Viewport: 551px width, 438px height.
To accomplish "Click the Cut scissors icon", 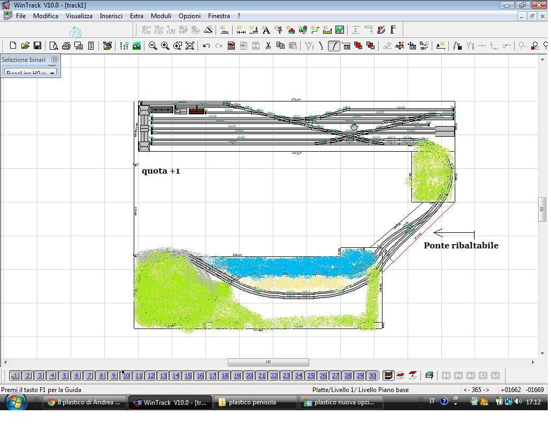I will pos(268,45).
